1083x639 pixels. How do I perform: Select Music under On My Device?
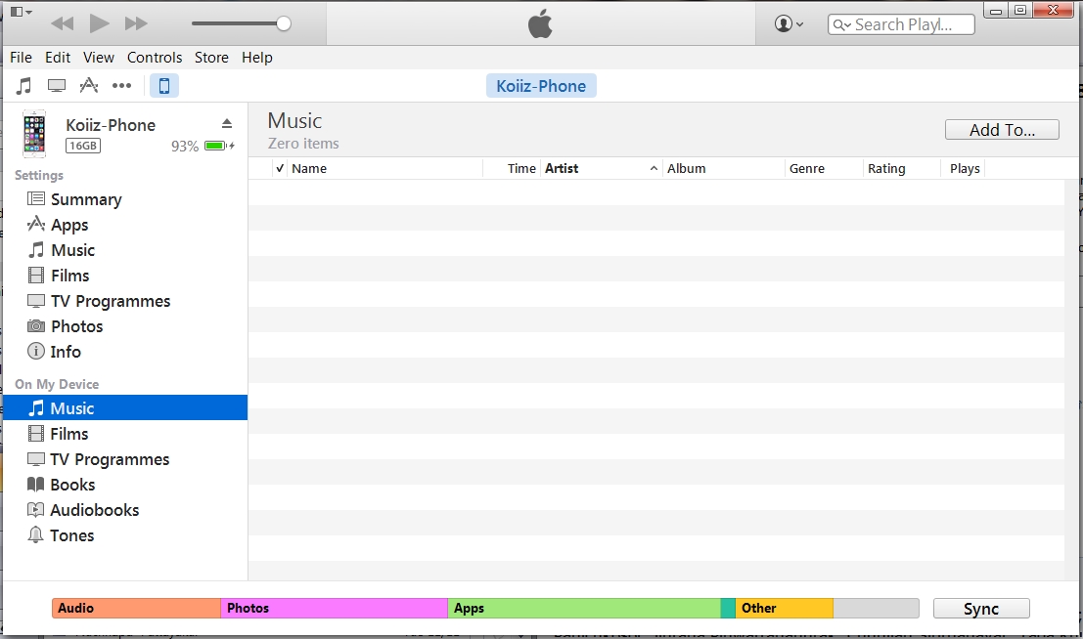coord(125,407)
